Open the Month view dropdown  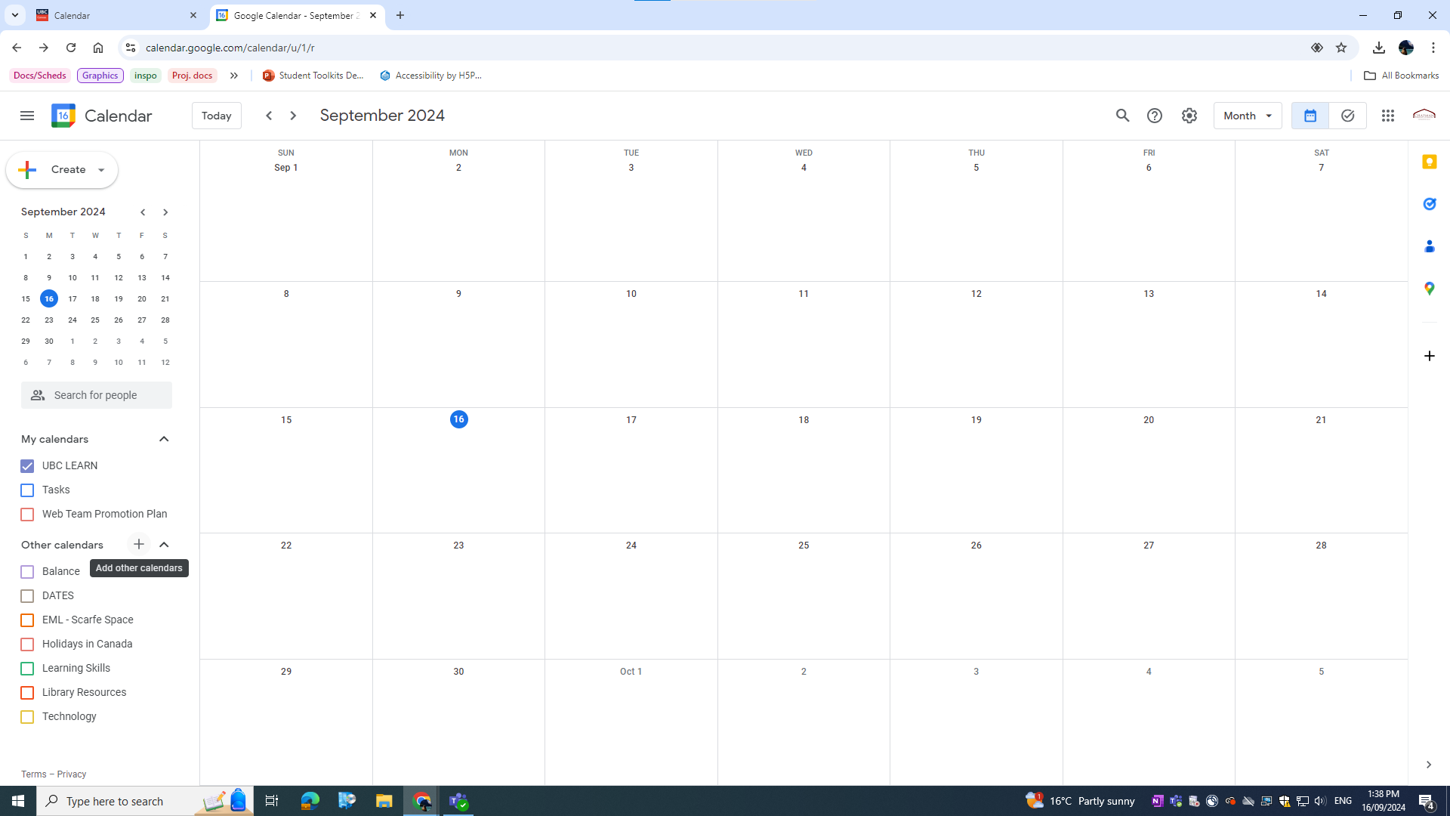click(x=1247, y=116)
